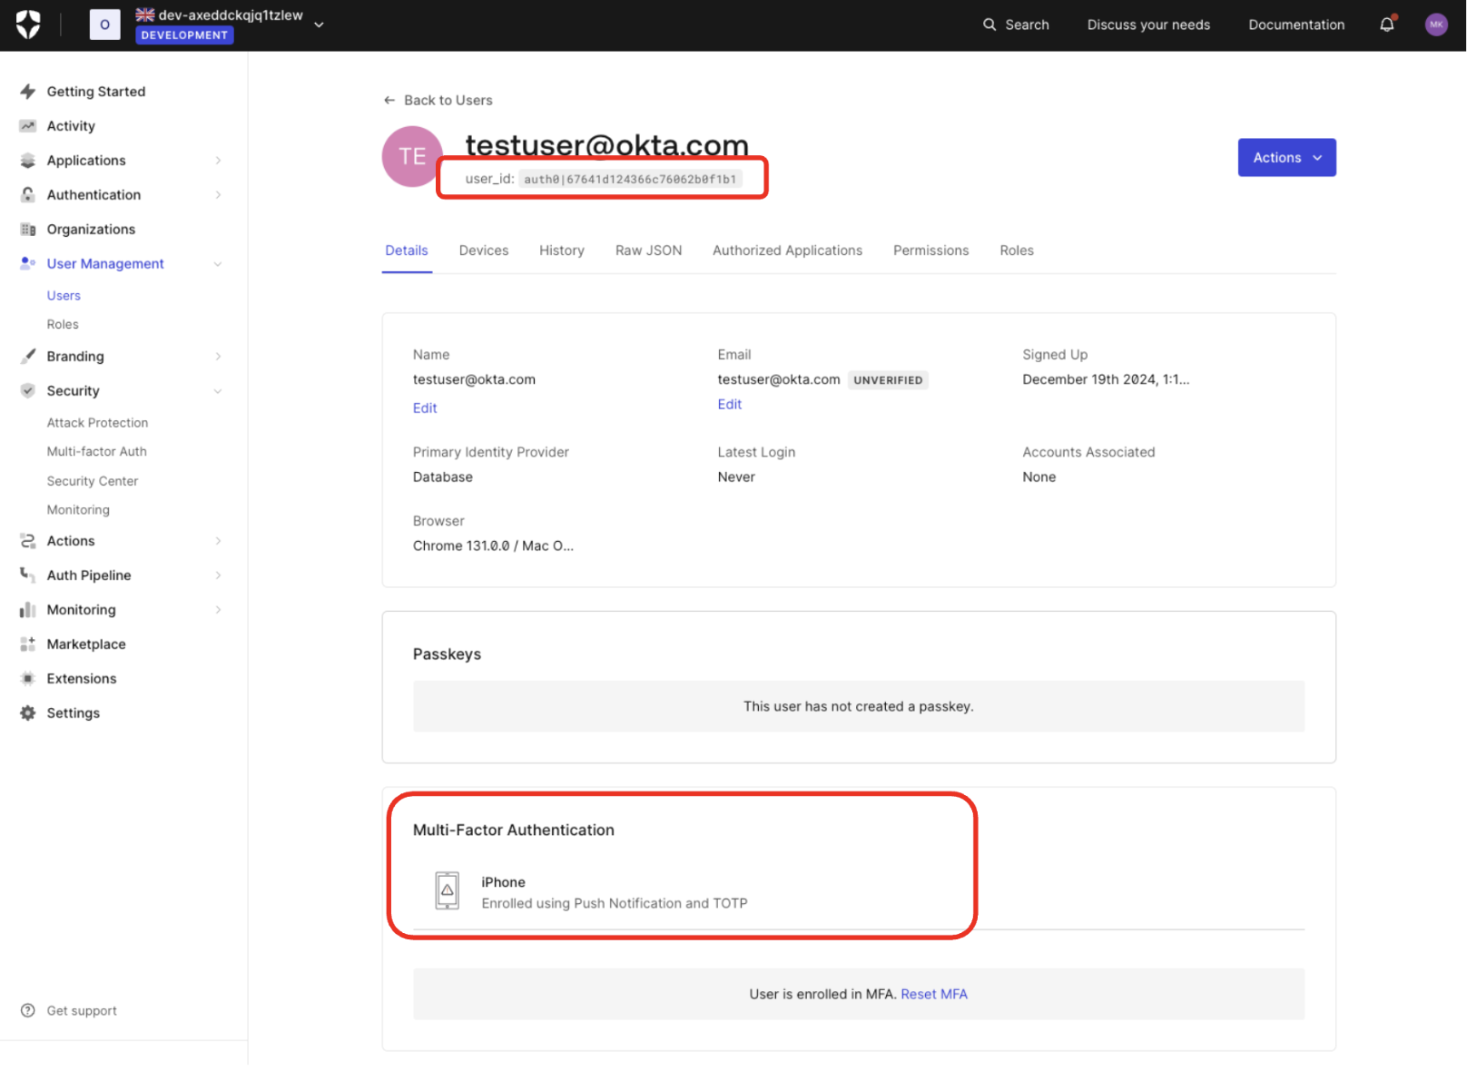Click the iPhone MFA device icon
The image size is (1467, 1071).
click(x=447, y=891)
